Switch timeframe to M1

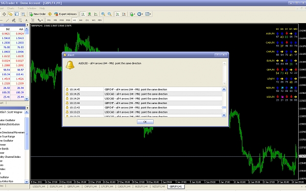pos(49,20)
